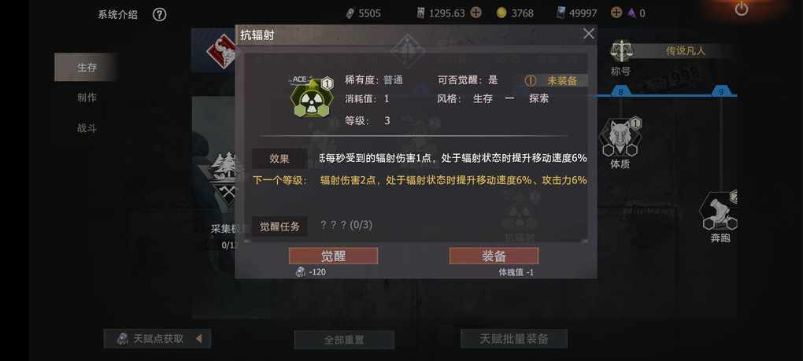Click the 天赋批量装备 batch equip button
The image size is (803, 361).
click(514, 338)
